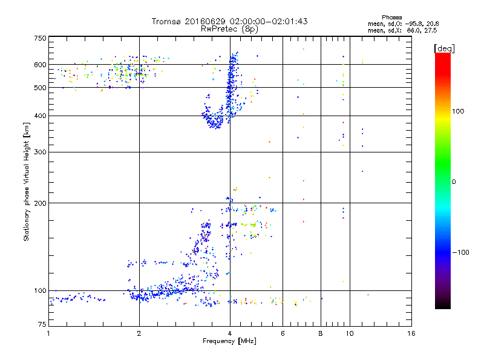Click the '500' height tick label
484x363 pixels.
[40, 88]
